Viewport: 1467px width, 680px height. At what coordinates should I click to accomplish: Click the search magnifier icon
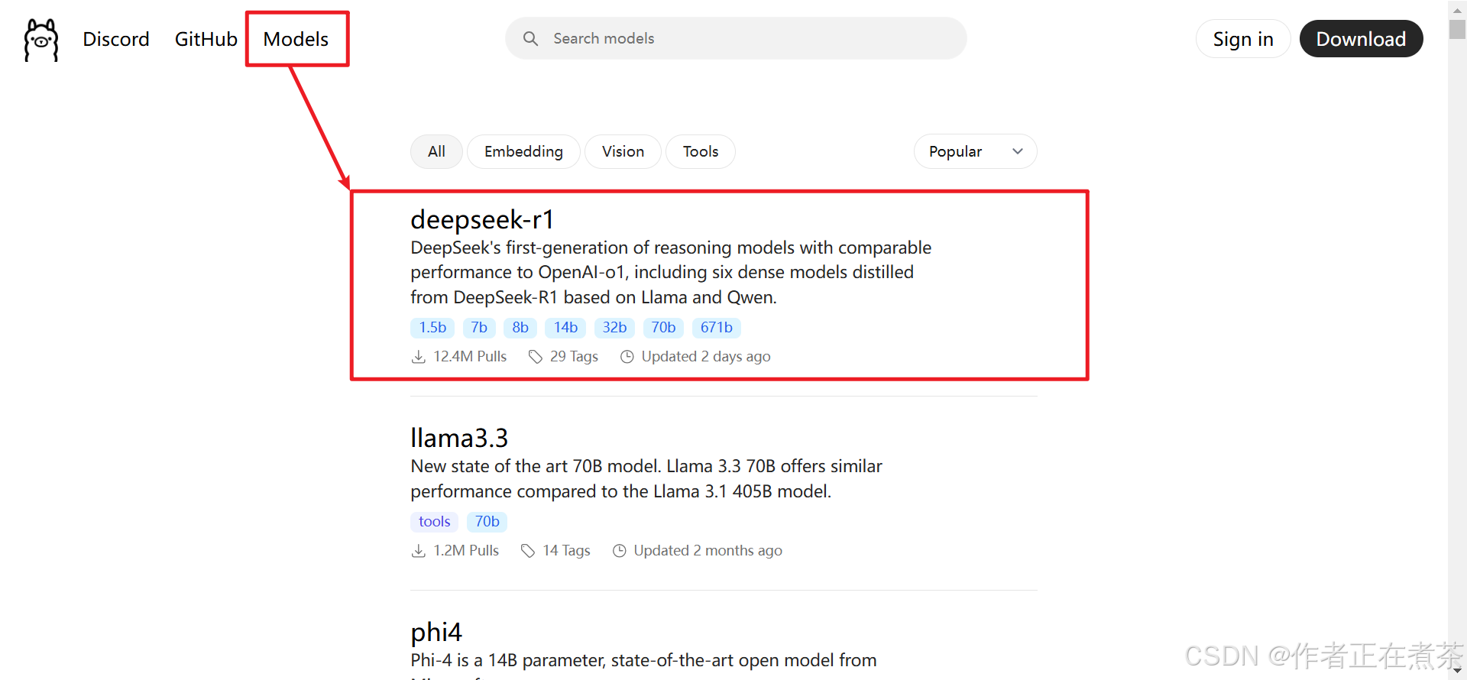click(530, 38)
